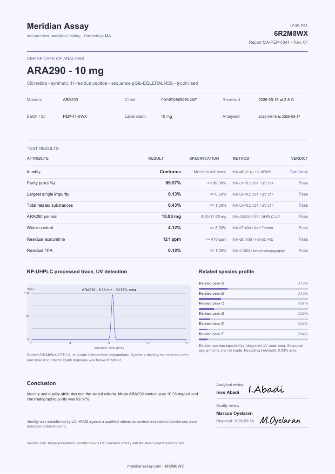This screenshot has width=335, height=474.
Task: Click the VERDICT column header
Action: click(x=299, y=158)
